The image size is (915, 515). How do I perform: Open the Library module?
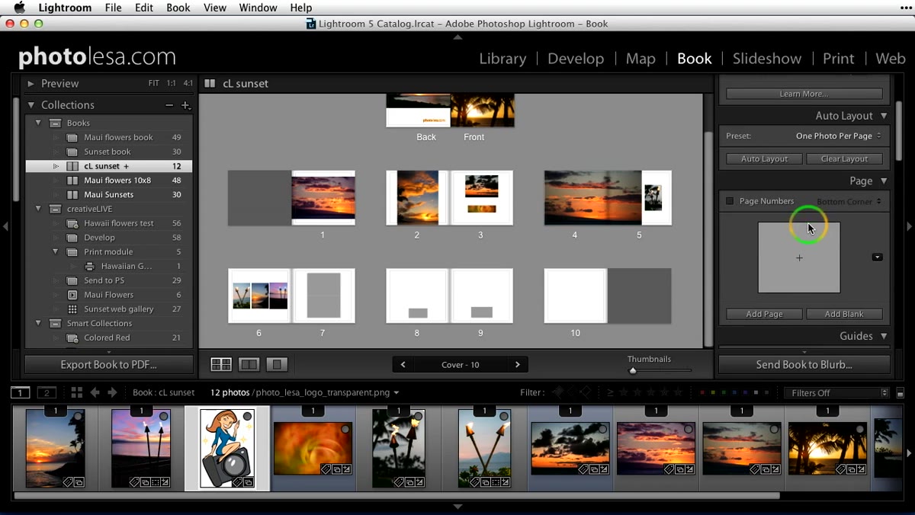[502, 59]
